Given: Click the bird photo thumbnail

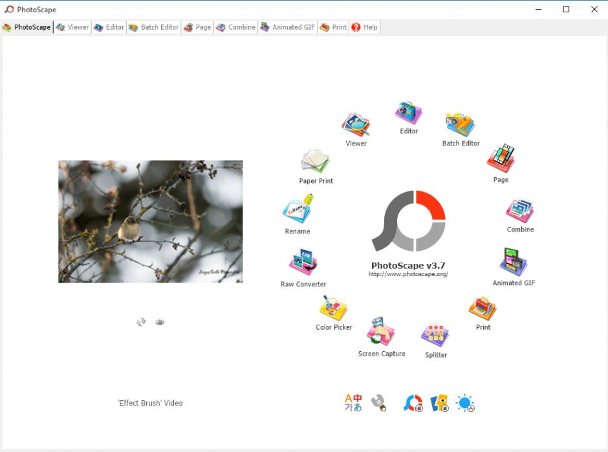Looking at the screenshot, I should [x=150, y=221].
